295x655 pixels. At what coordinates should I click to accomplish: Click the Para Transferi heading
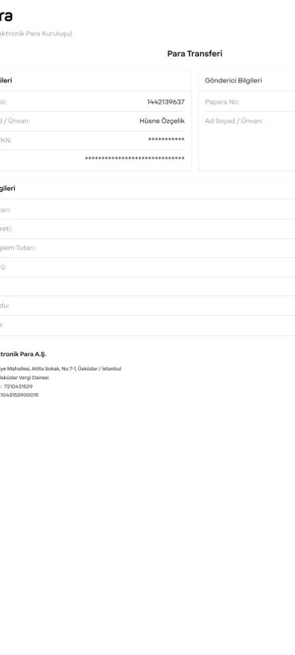195,54
